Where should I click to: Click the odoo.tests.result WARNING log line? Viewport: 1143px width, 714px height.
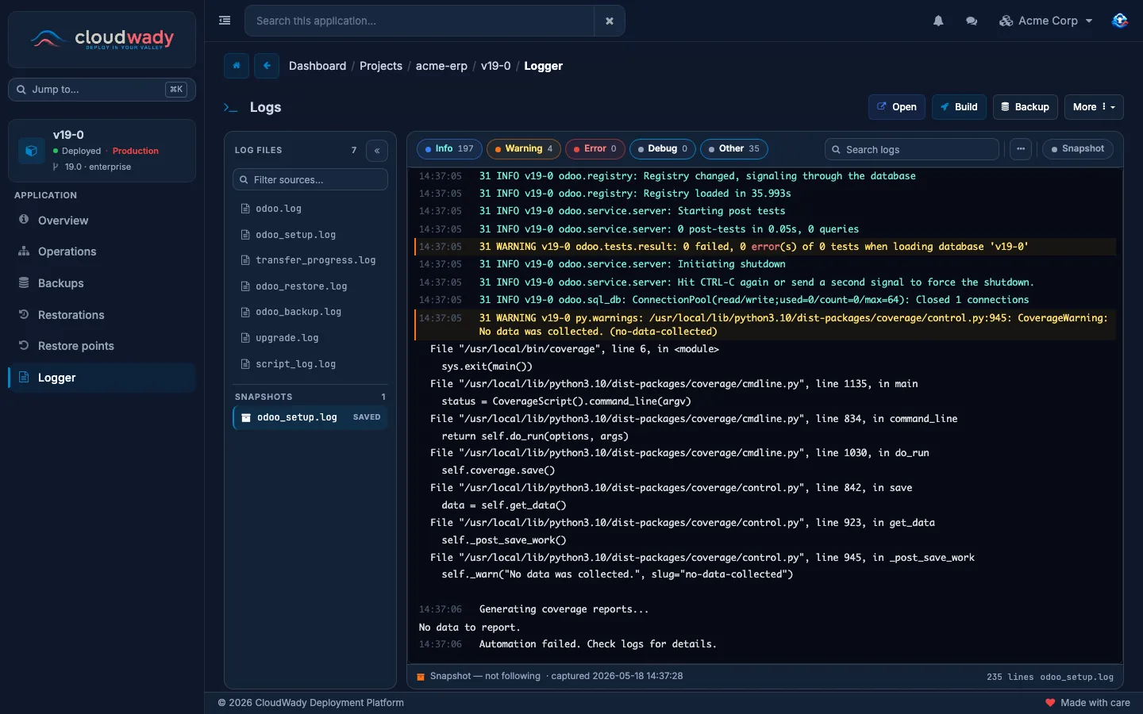pos(765,247)
